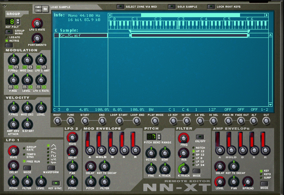This screenshot has width=284, height=195.
Task: Click the Velocity F.FREQ knob
Action: pos(13,108)
